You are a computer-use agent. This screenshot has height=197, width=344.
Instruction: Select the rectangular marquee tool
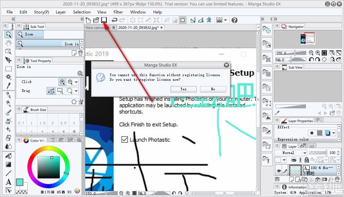pos(8,69)
